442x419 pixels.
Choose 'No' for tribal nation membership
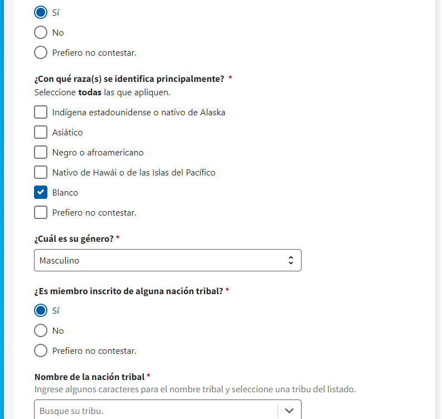41,330
